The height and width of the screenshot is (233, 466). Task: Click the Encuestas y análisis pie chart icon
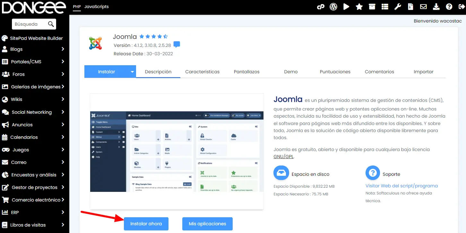tap(5, 175)
